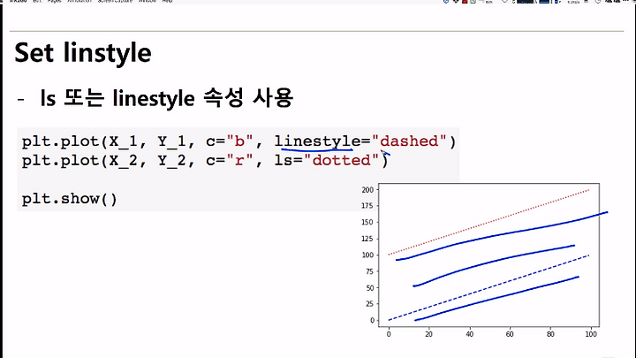The width and height of the screenshot is (636, 358).
Task: Click the y-axis tick label 125
Action: (367, 239)
